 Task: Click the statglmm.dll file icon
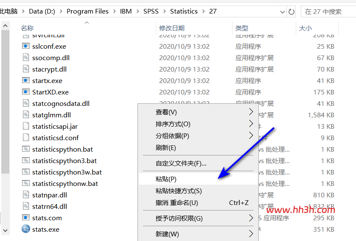click(26, 114)
